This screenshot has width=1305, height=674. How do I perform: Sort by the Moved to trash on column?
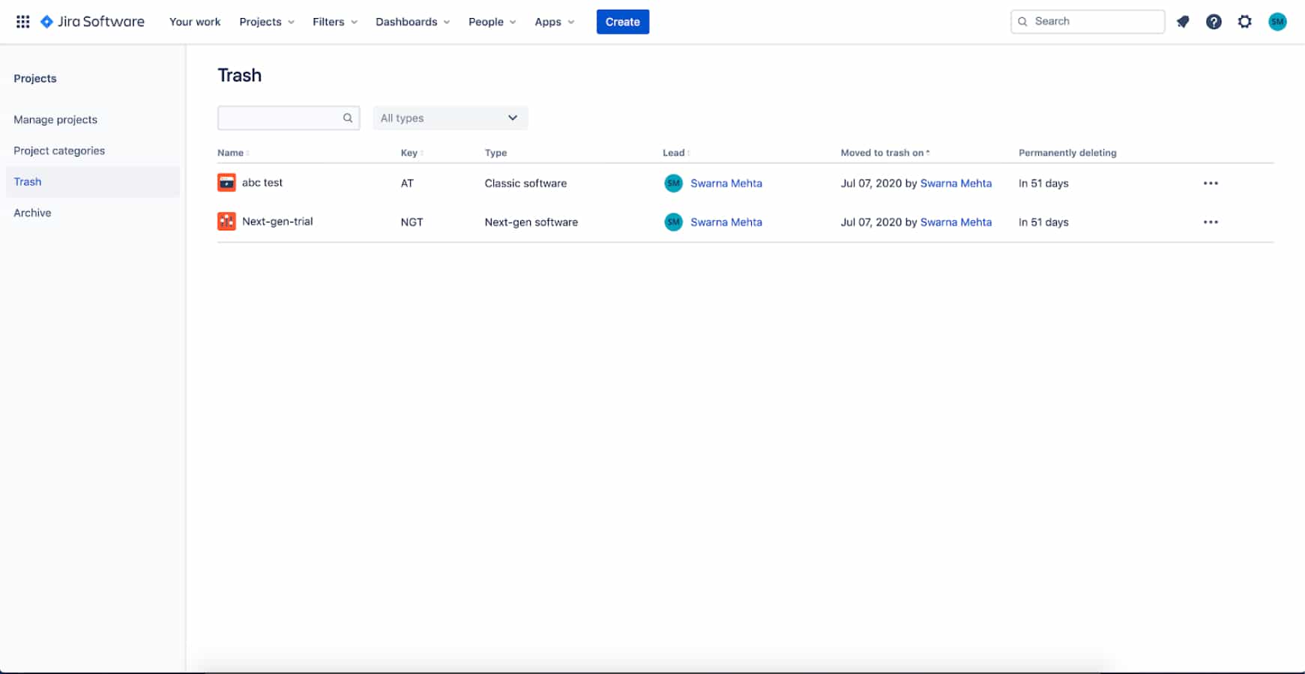point(884,152)
